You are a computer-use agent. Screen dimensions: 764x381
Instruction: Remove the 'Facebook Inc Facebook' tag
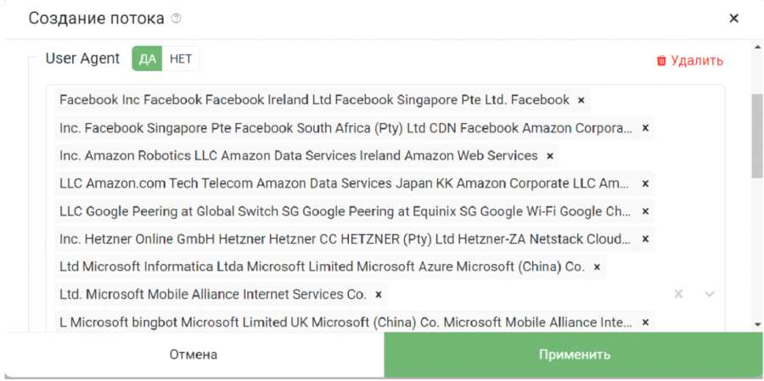click(581, 100)
